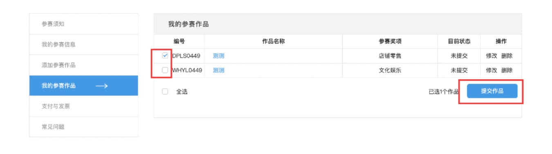Open the 测测 link for DPLS0449
The image size is (552, 154).
click(219, 56)
